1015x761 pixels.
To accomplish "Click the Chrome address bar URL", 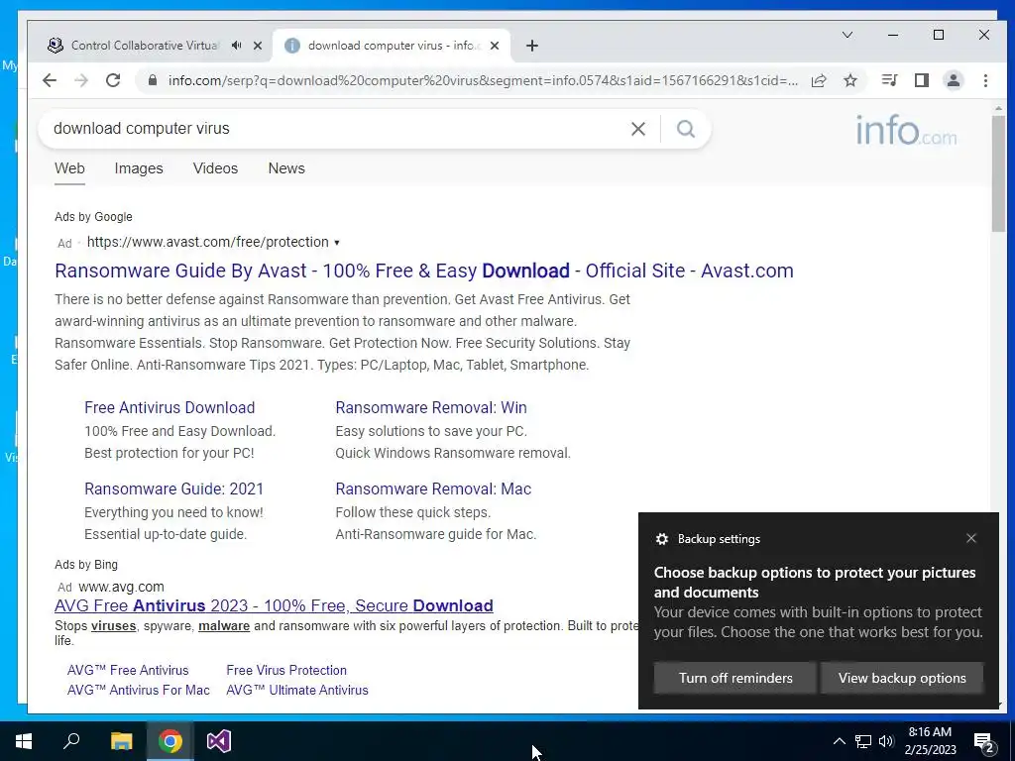I will [483, 80].
